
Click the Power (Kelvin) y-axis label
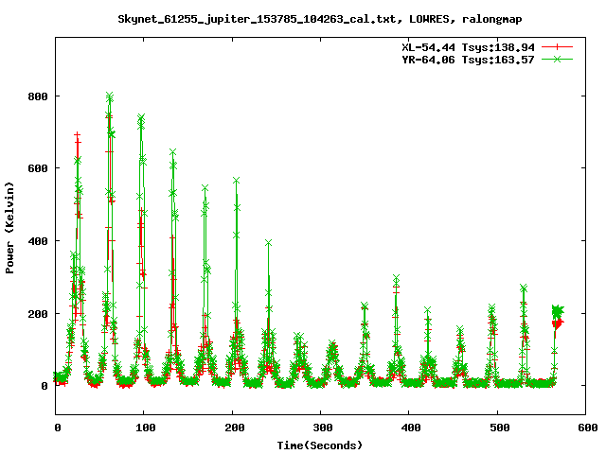(9, 228)
